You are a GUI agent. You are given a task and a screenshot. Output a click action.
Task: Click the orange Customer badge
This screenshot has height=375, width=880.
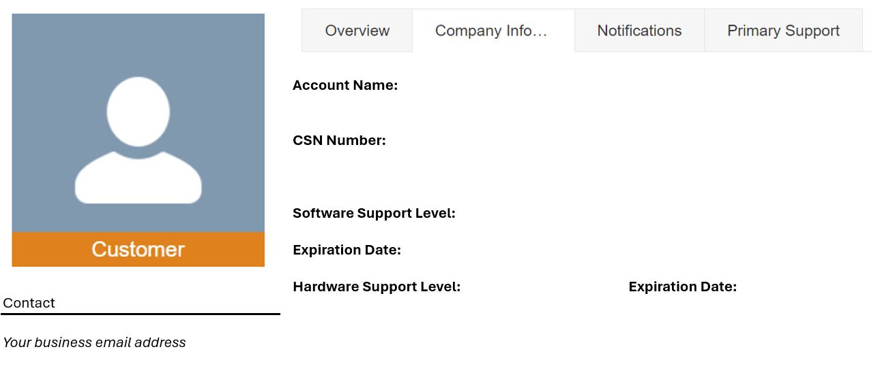138,249
